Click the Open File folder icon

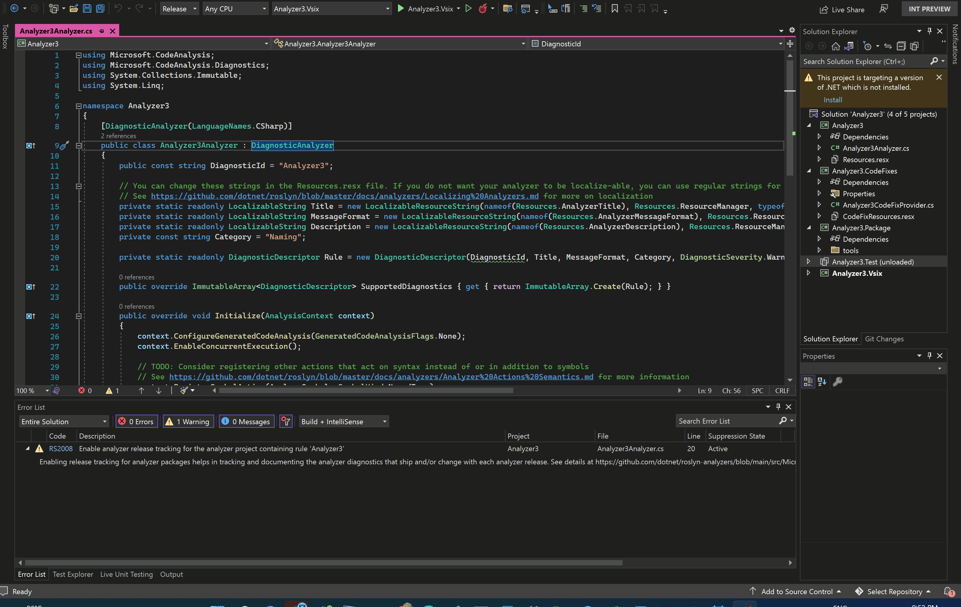[74, 8]
